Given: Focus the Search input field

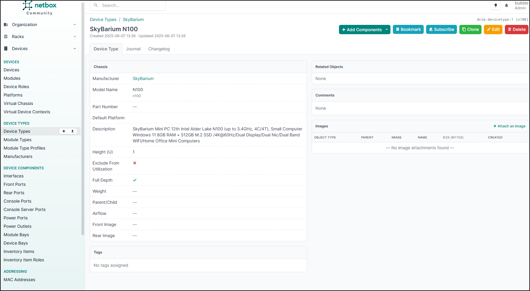Looking at the screenshot, I should click(128, 5).
